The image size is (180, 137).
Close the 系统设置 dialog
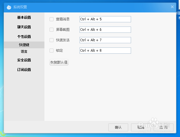pyautogui.click(x=172, y=7)
